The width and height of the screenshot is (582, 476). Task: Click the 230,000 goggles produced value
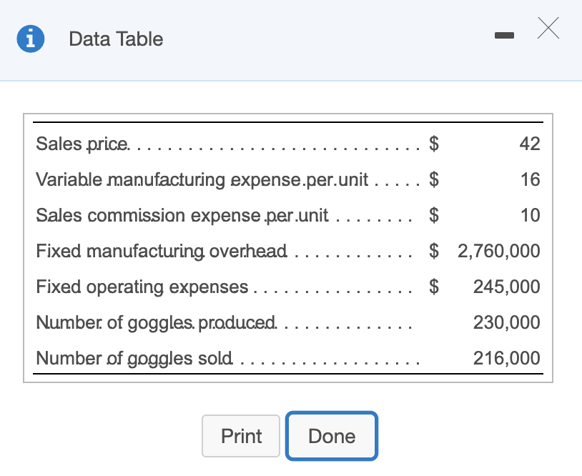point(506,322)
